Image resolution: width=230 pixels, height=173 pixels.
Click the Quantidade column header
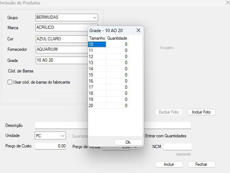[x=117, y=38]
